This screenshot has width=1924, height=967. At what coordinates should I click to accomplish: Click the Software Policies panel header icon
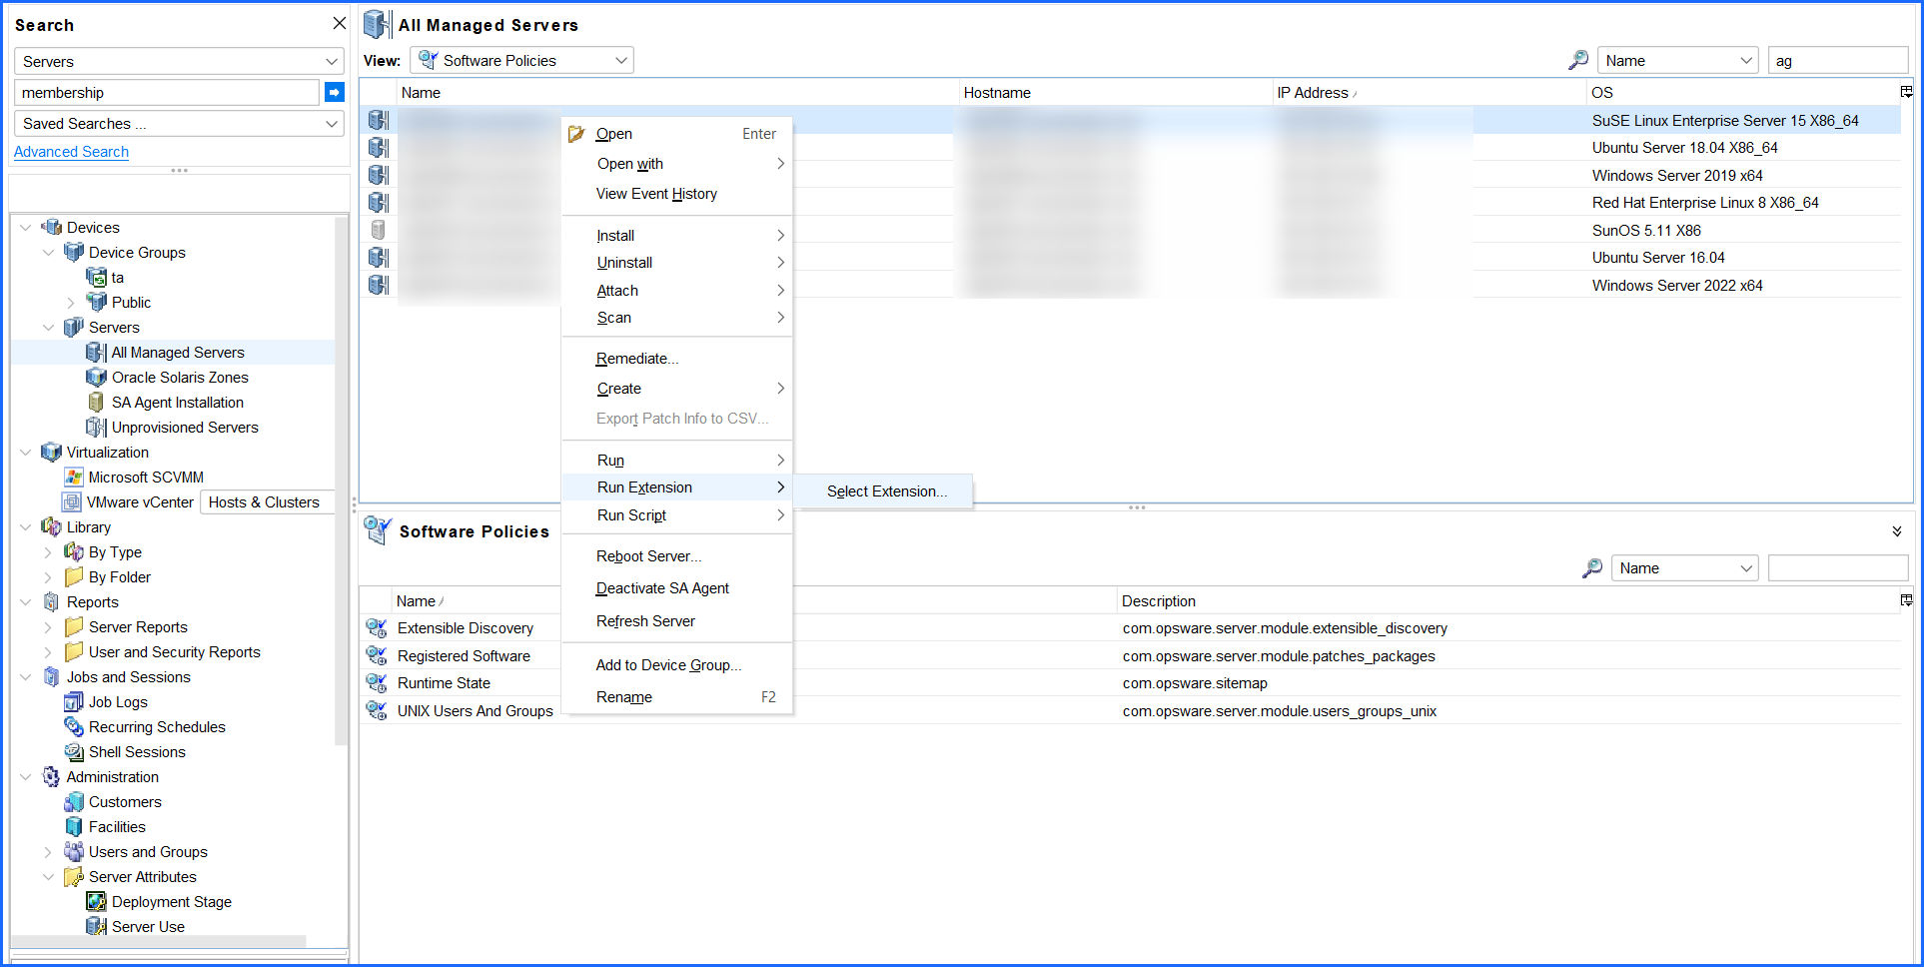pos(377,530)
